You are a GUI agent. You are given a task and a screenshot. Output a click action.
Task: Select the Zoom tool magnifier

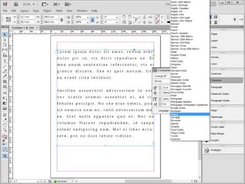point(5,130)
